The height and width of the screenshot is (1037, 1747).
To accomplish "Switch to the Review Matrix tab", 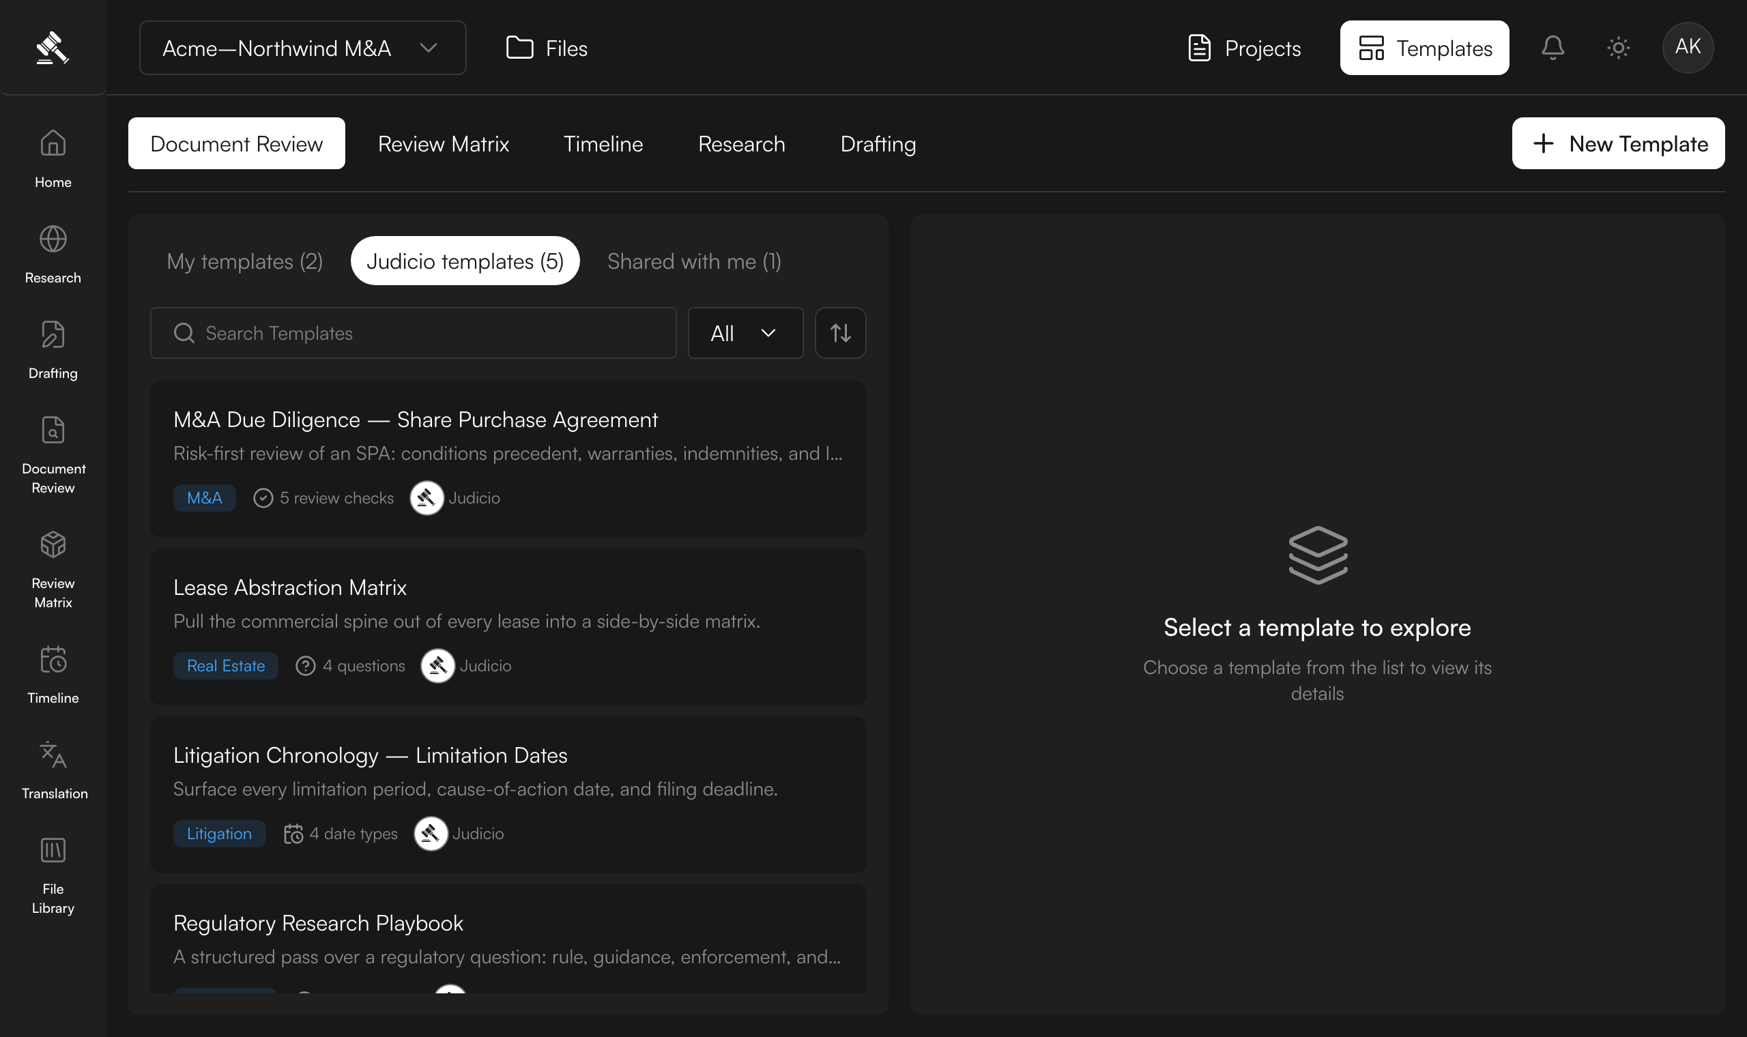I will [x=443, y=143].
